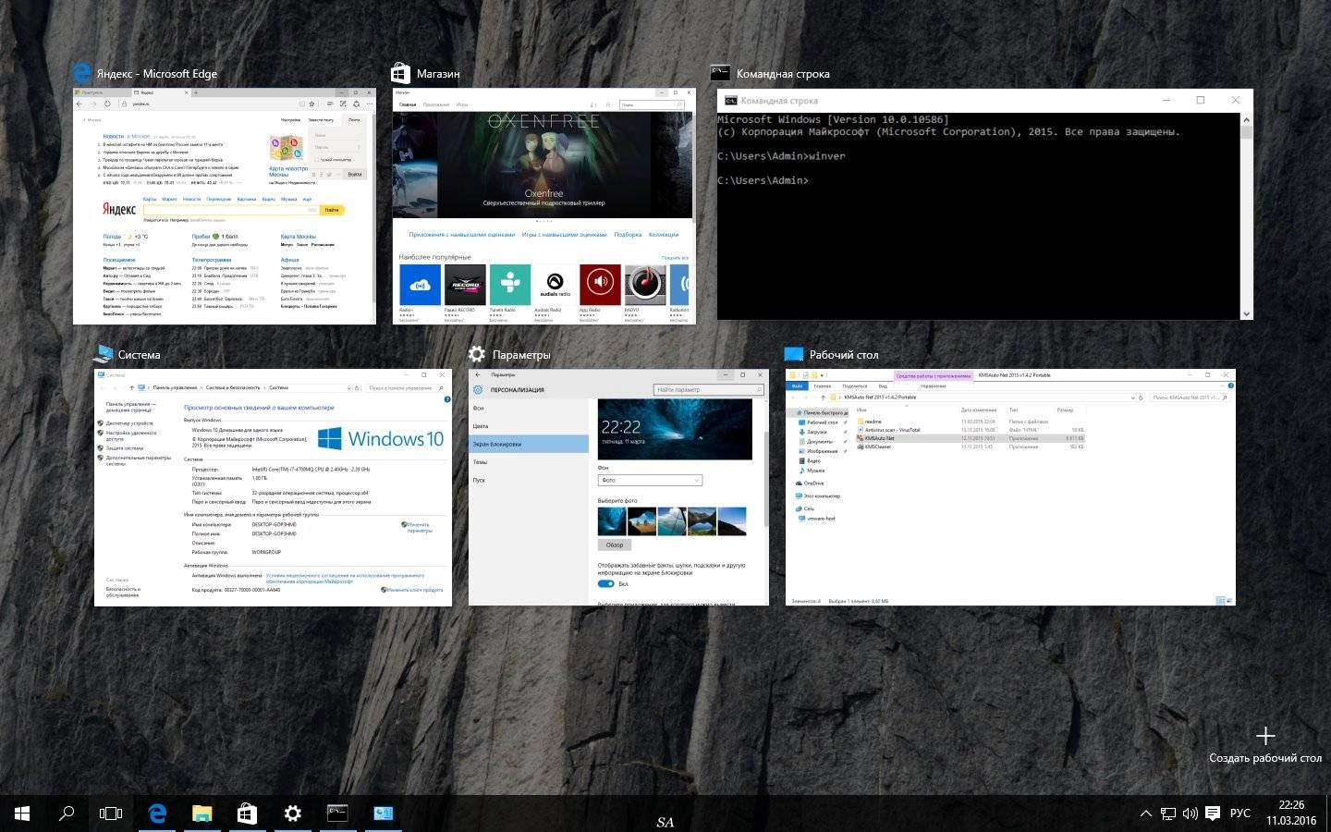This screenshot has height=832, width=1331.
Task: Select the Игры tab in the Store window
Action: coord(462,104)
